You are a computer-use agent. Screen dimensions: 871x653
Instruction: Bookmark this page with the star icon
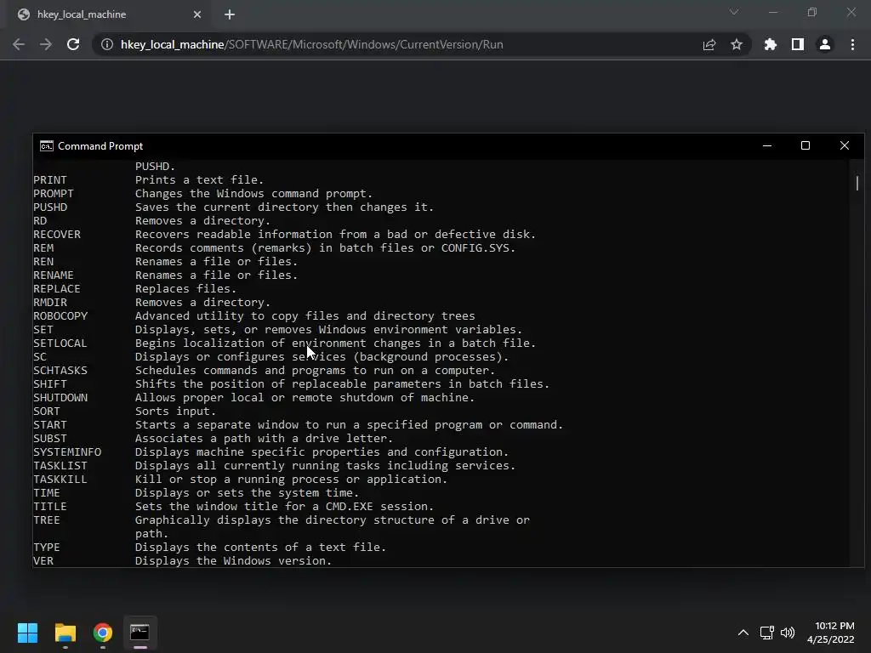pyautogui.click(x=737, y=44)
